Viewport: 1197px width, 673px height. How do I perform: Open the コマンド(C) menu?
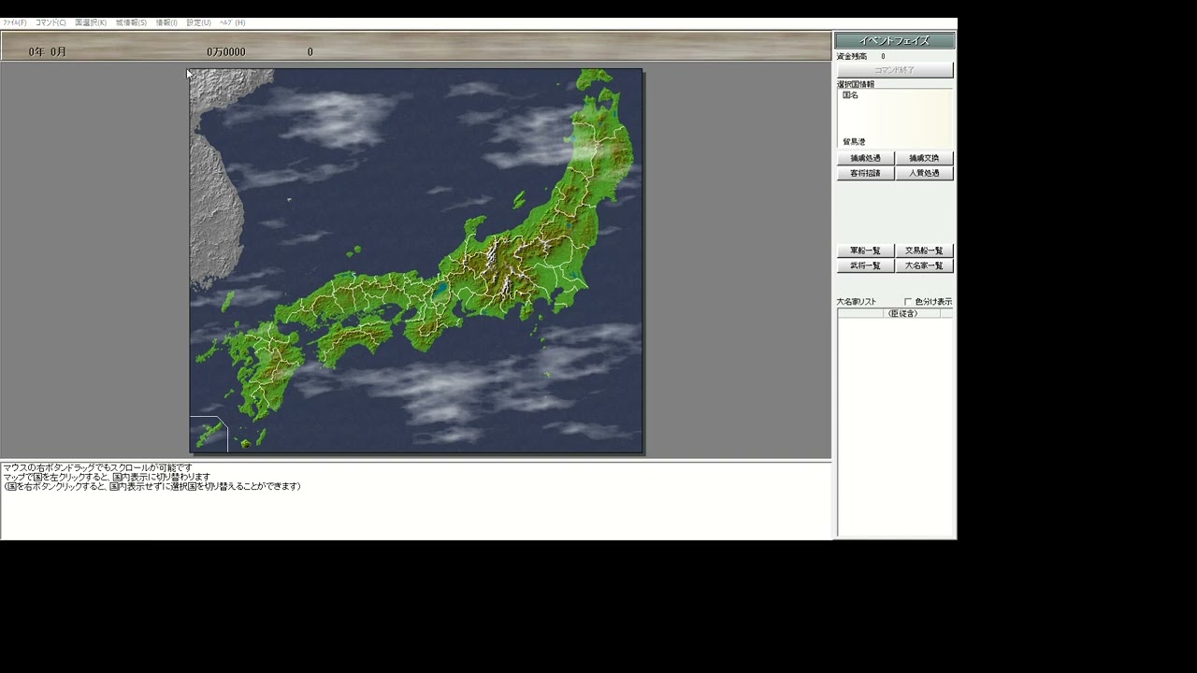click(x=50, y=22)
